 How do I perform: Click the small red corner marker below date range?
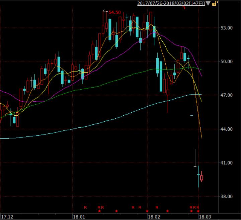pyautogui.click(x=184, y=8)
